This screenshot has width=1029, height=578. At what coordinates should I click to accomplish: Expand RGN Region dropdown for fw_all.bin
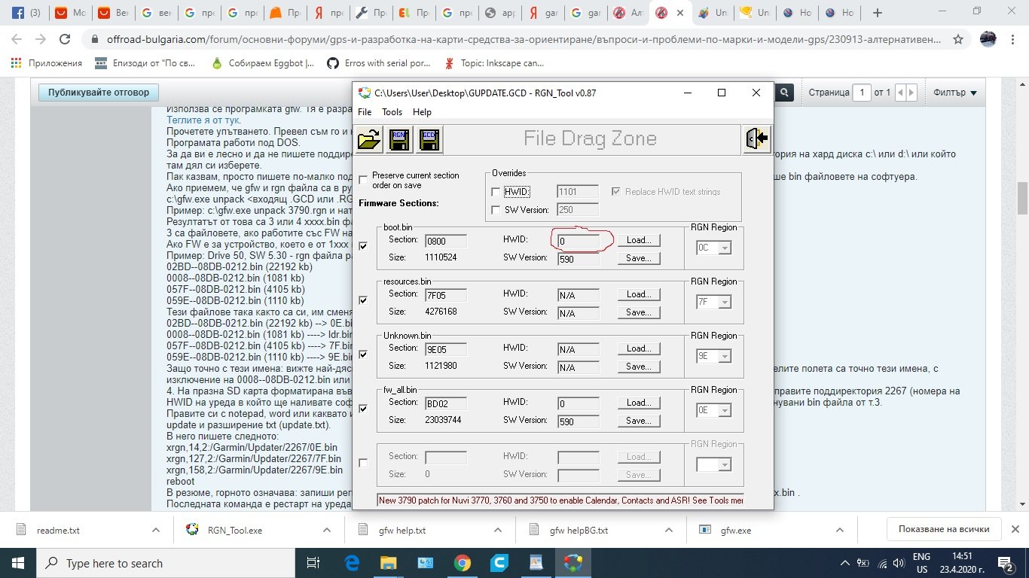click(x=725, y=410)
